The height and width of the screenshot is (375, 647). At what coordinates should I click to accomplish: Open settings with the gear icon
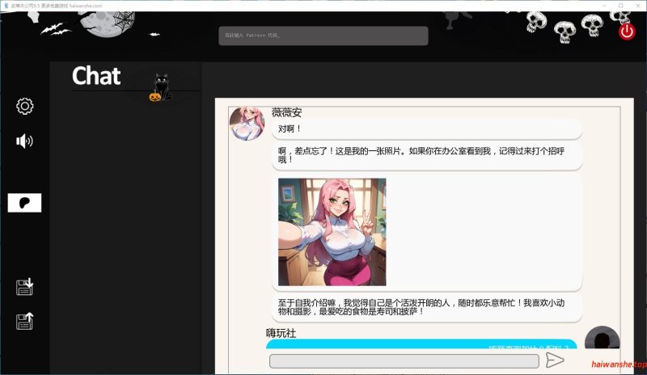click(x=25, y=106)
